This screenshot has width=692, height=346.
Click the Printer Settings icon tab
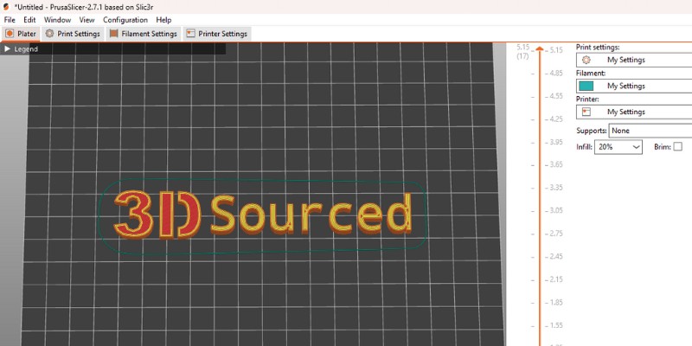(x=190, y=34)
